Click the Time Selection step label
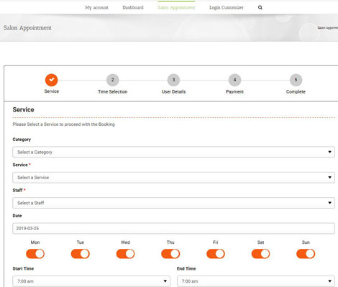The width and height of the screenshot is (338, 287). [x=113, y=91]
